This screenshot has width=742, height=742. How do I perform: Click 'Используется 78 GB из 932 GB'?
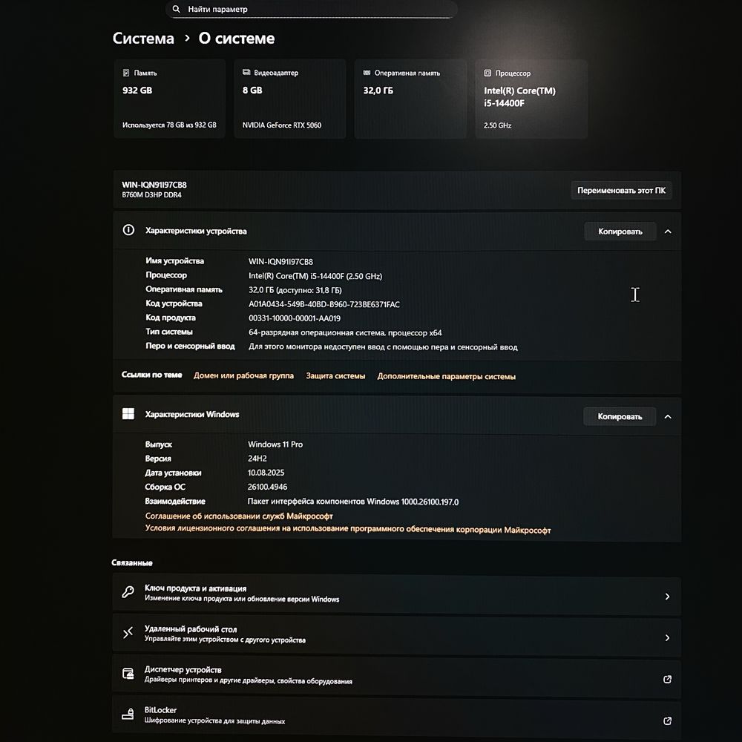[169, 125]
